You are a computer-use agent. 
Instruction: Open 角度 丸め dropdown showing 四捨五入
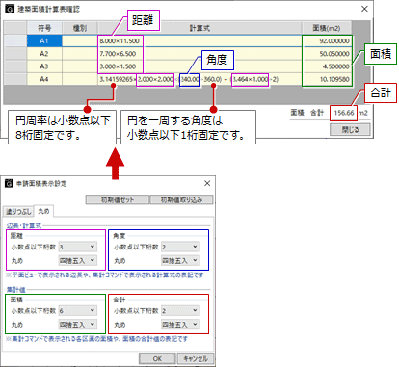tap(180, 260)
